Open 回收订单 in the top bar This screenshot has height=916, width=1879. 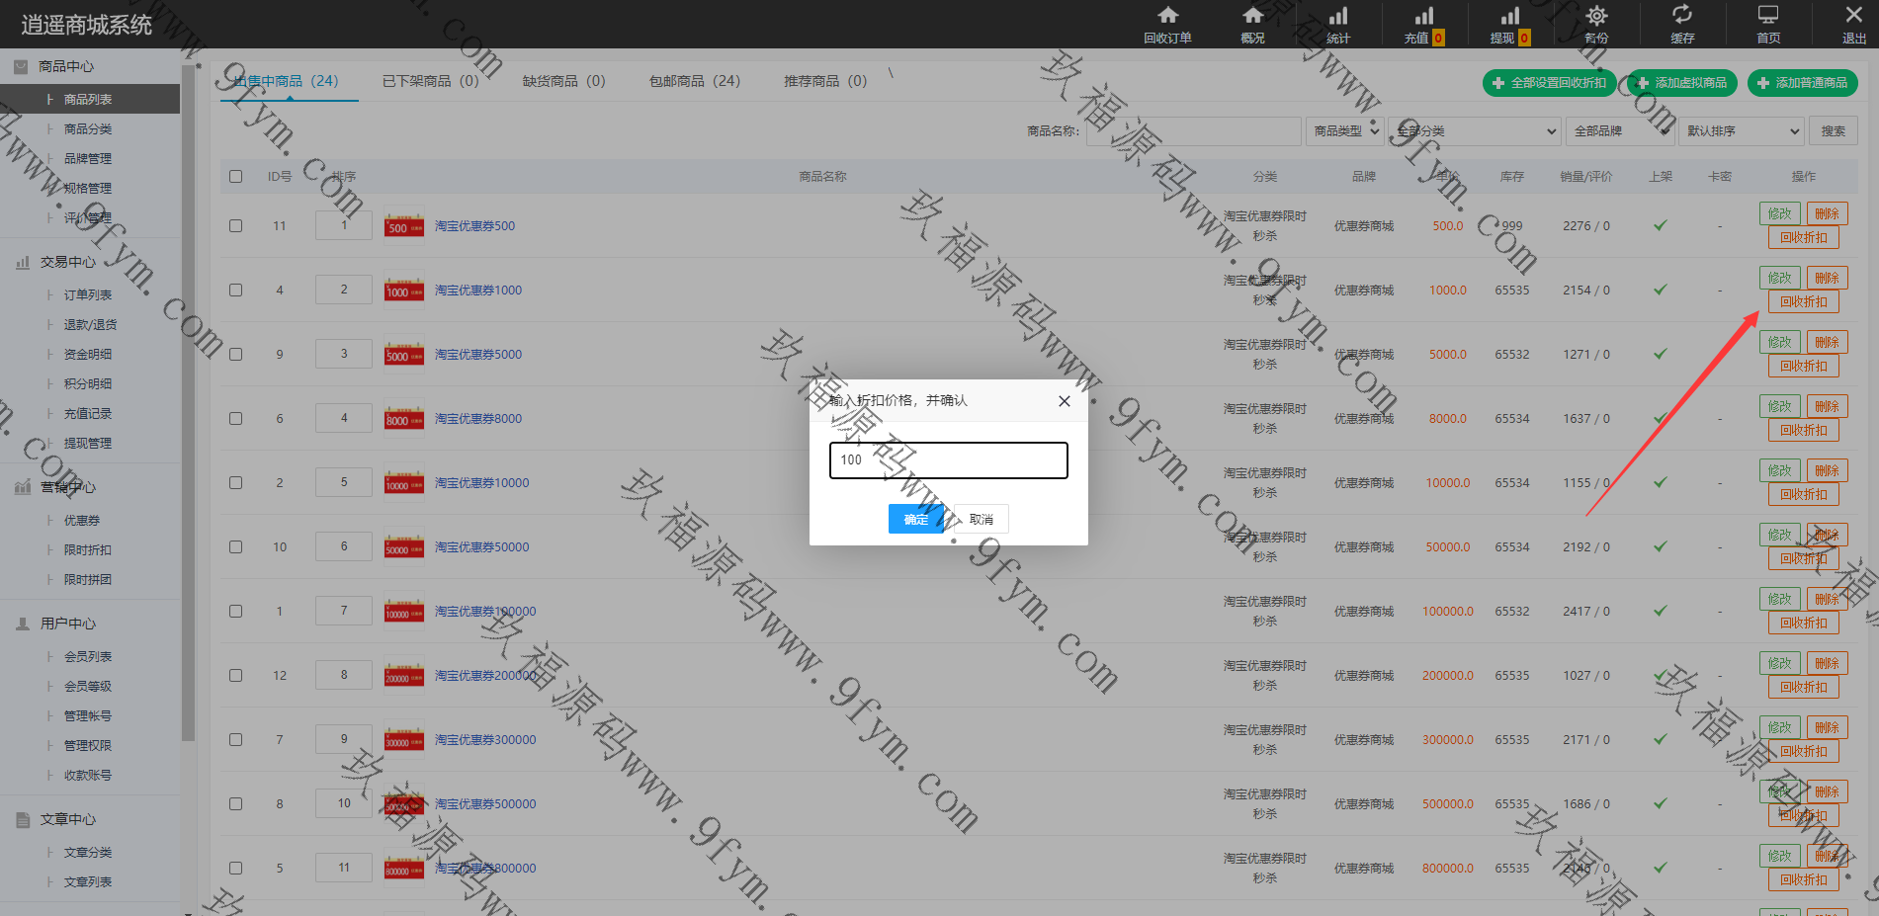pos(1167,25)
